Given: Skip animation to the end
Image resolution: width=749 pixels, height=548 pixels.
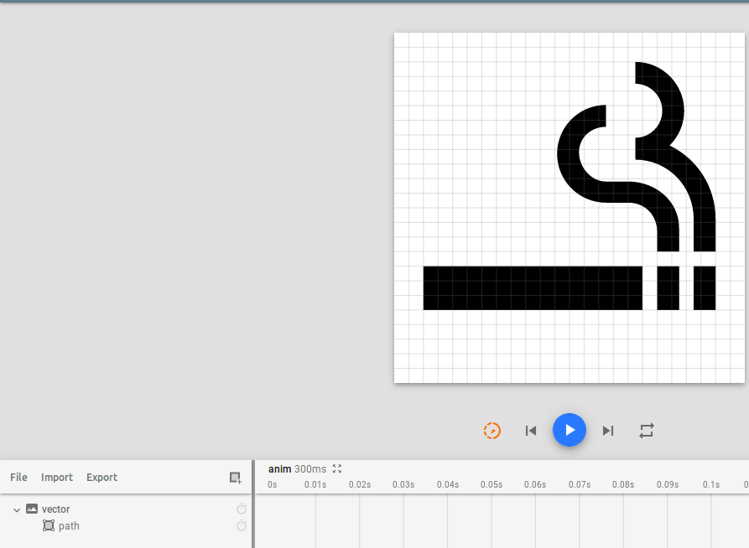Looking at the screenshot, I should click(x=608, y=431).
